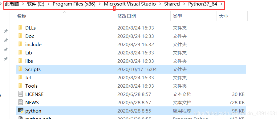Viewport: 280px width, 119px height.
Task: Select the include folder icon
Action: point(20,44)
